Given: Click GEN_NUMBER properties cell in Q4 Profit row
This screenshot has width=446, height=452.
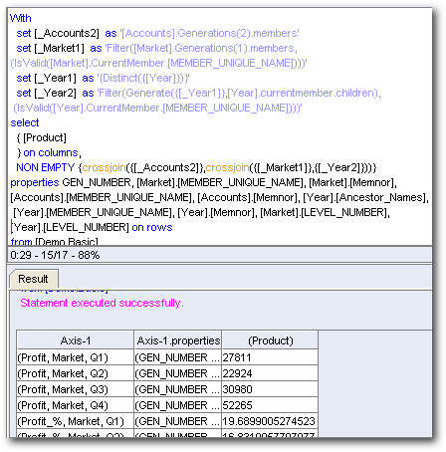Looking at the screenshot, I should point(177,405).
